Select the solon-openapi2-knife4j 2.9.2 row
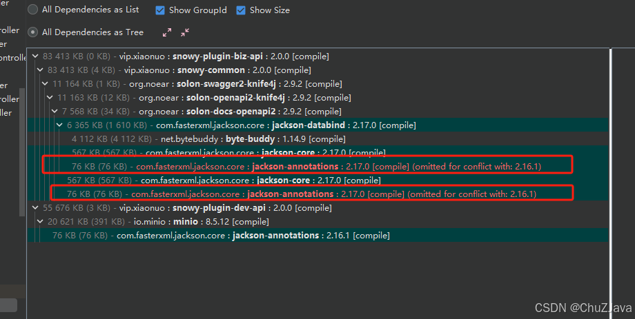This screenshot has height=319, width=635. click(318, 97)
